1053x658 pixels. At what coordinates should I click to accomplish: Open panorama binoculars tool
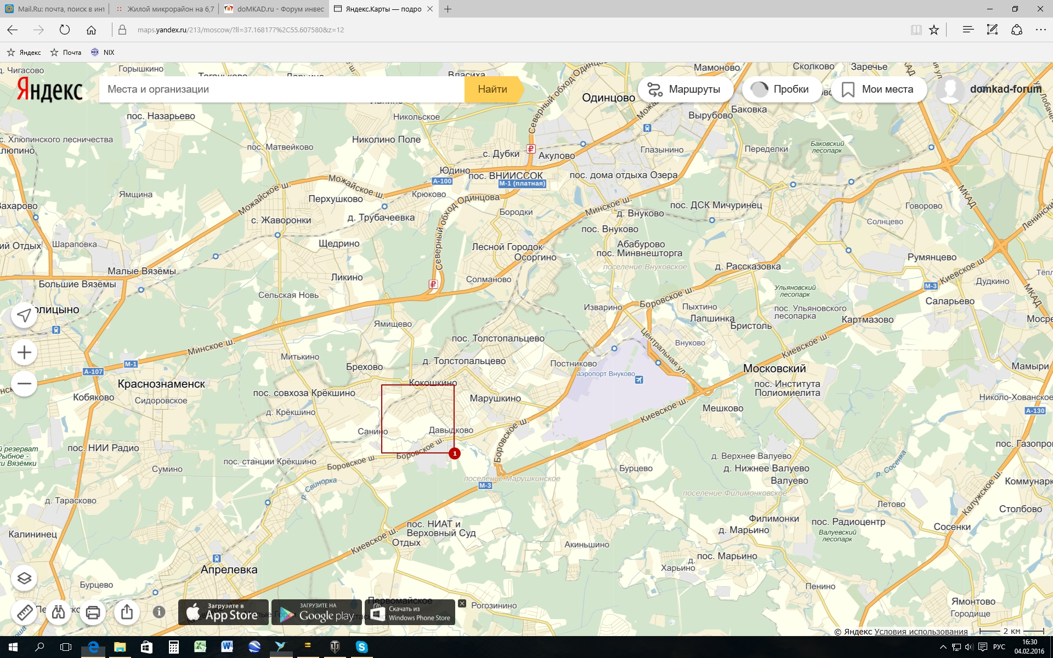click(59, 612)
